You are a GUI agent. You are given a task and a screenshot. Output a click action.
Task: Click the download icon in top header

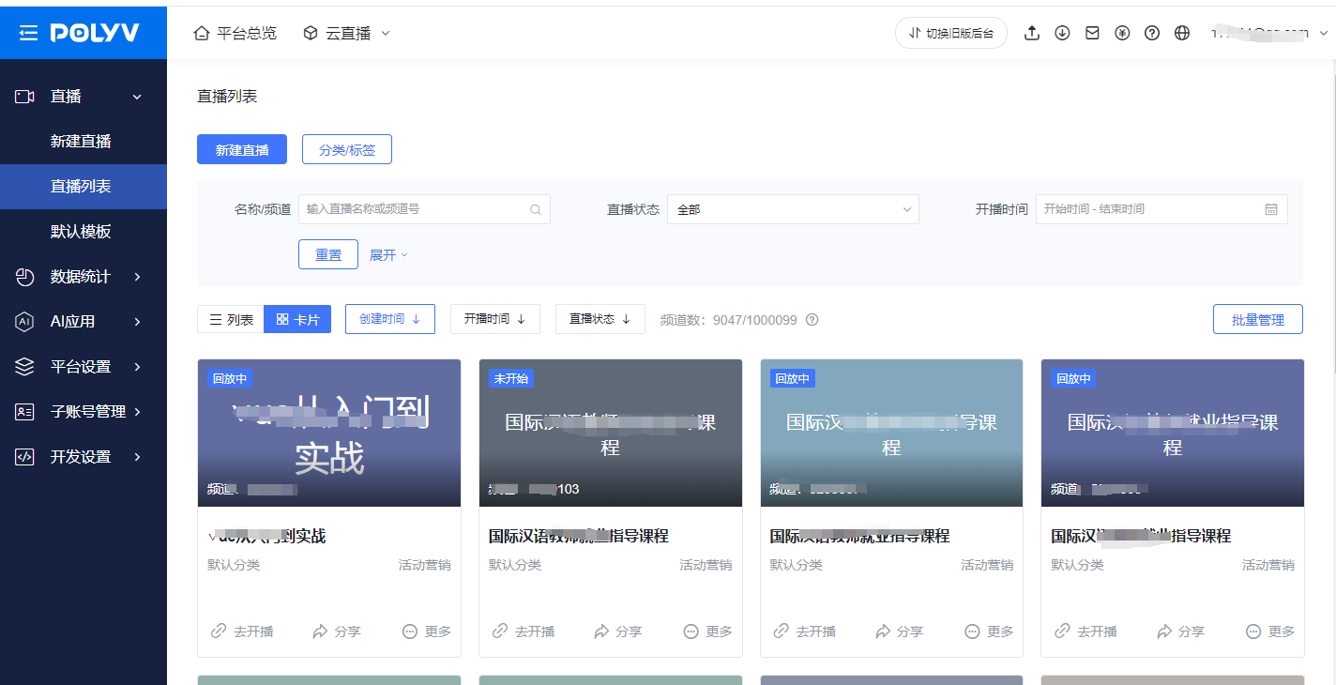tap(1062, 33)
